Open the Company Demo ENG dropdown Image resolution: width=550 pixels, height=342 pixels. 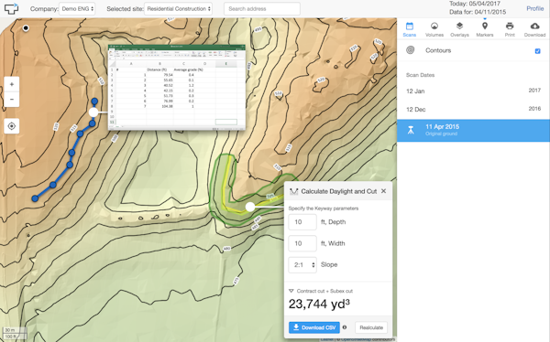point(77,9)
